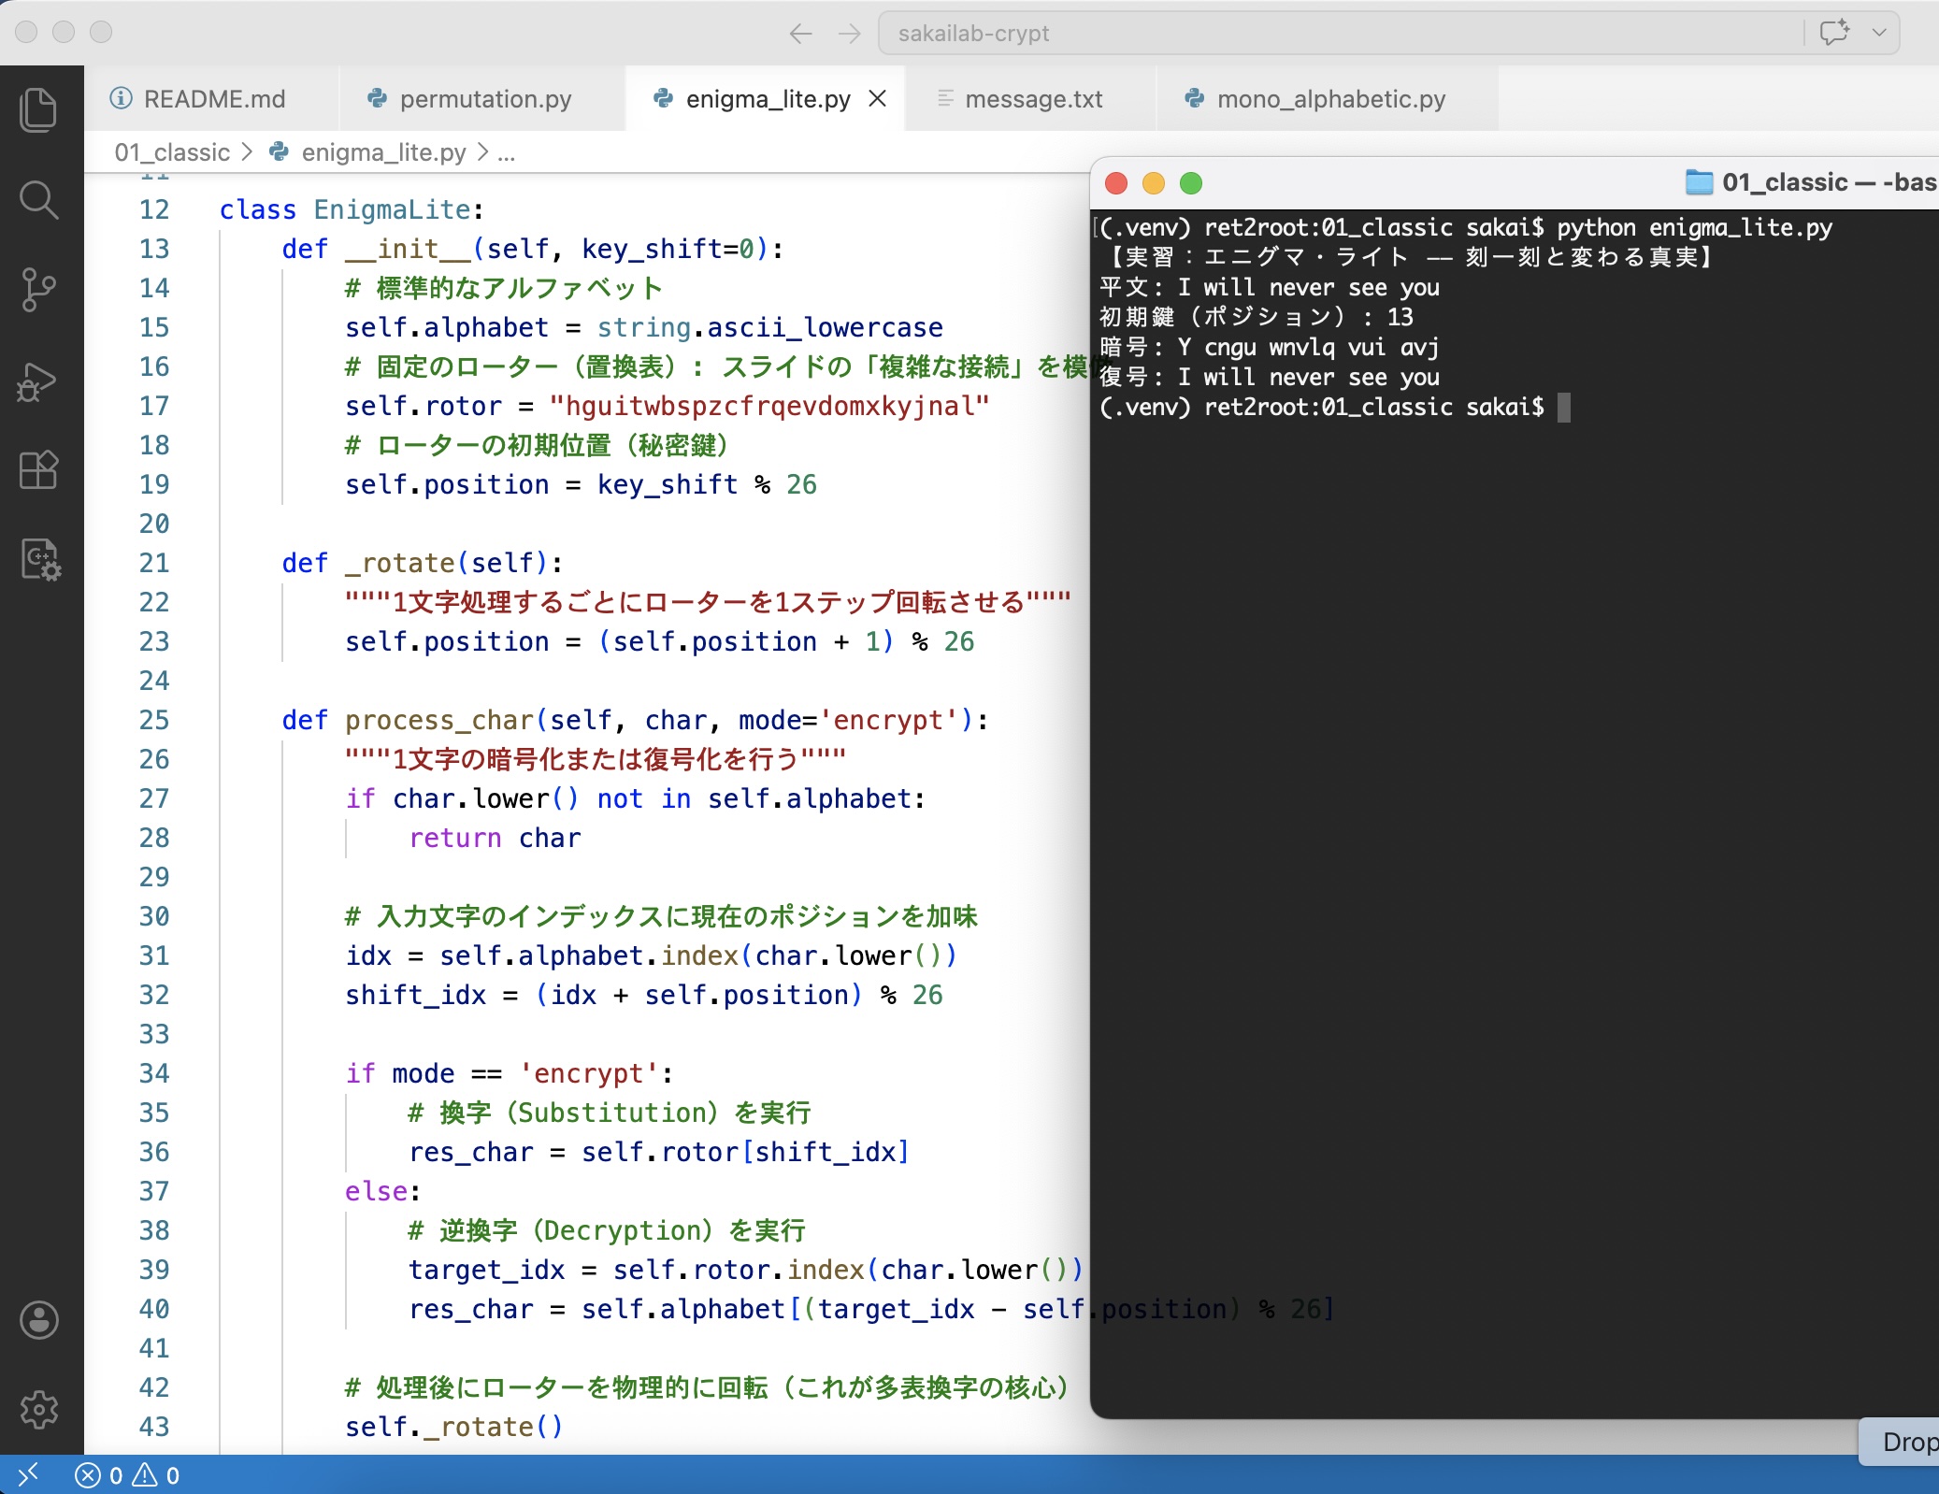Open the Accounts menu icon
1939x1494 pixels.
pos(38,1320)
